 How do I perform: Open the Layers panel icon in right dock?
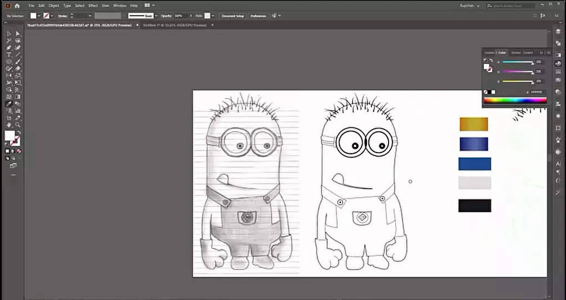pyautogui.click(x=558, y=32)
